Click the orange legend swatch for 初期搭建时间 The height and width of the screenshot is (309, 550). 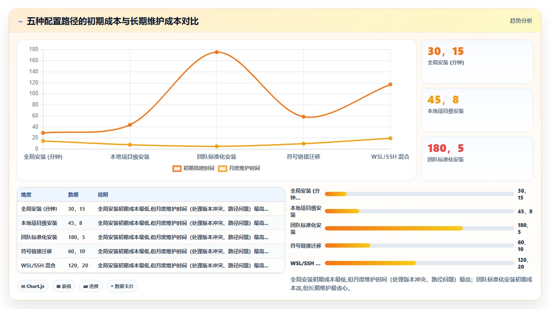point(177,168)
